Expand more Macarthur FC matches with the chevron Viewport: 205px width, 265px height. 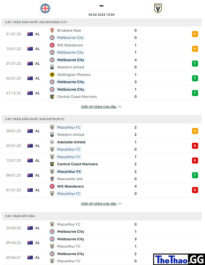point(120,204)
